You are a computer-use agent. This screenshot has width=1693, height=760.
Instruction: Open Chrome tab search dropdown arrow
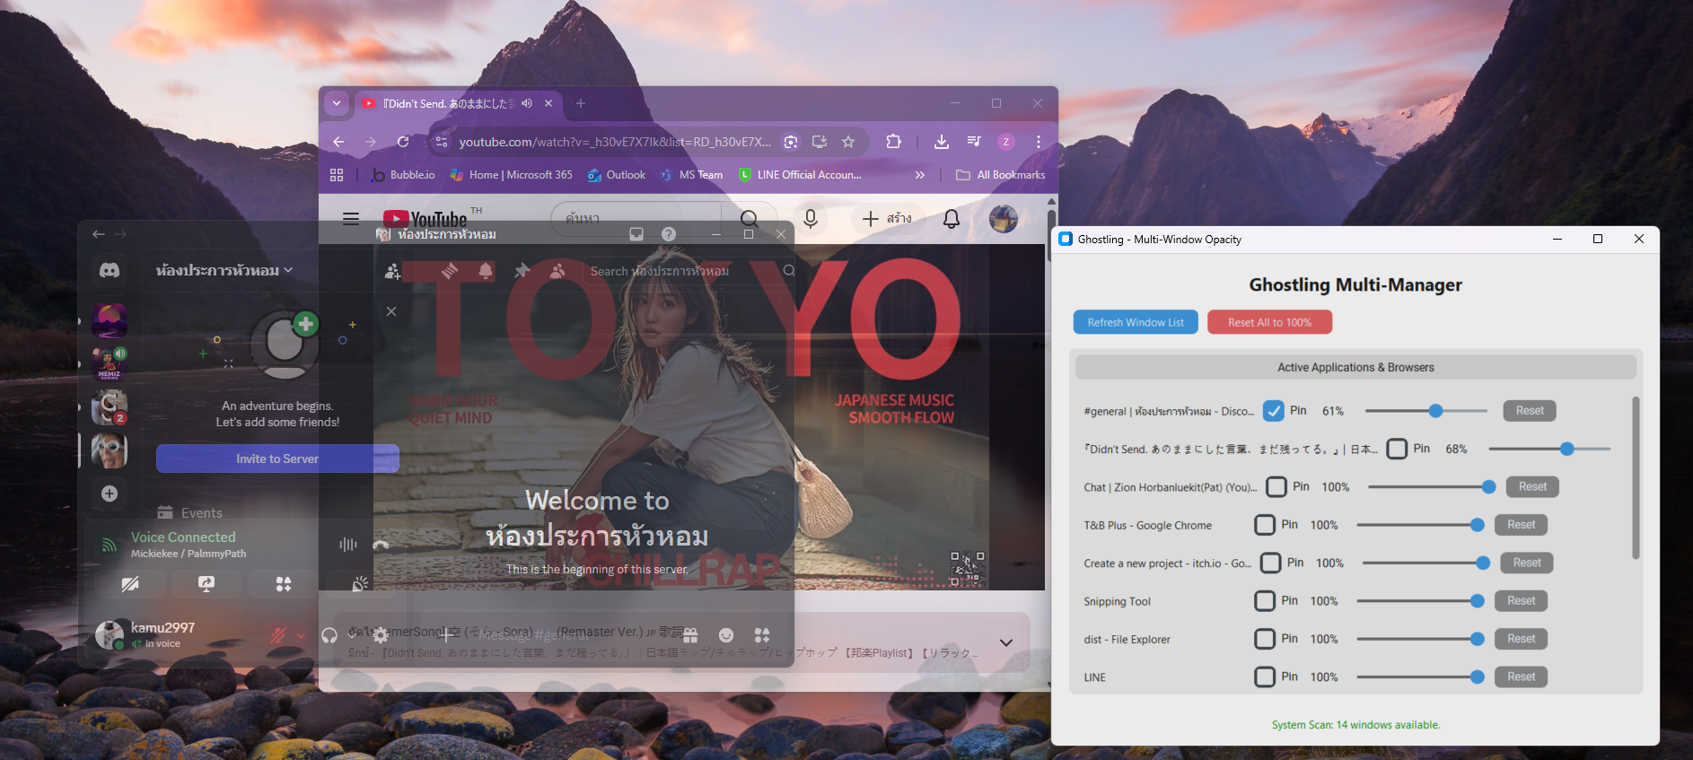pos(337,103)
